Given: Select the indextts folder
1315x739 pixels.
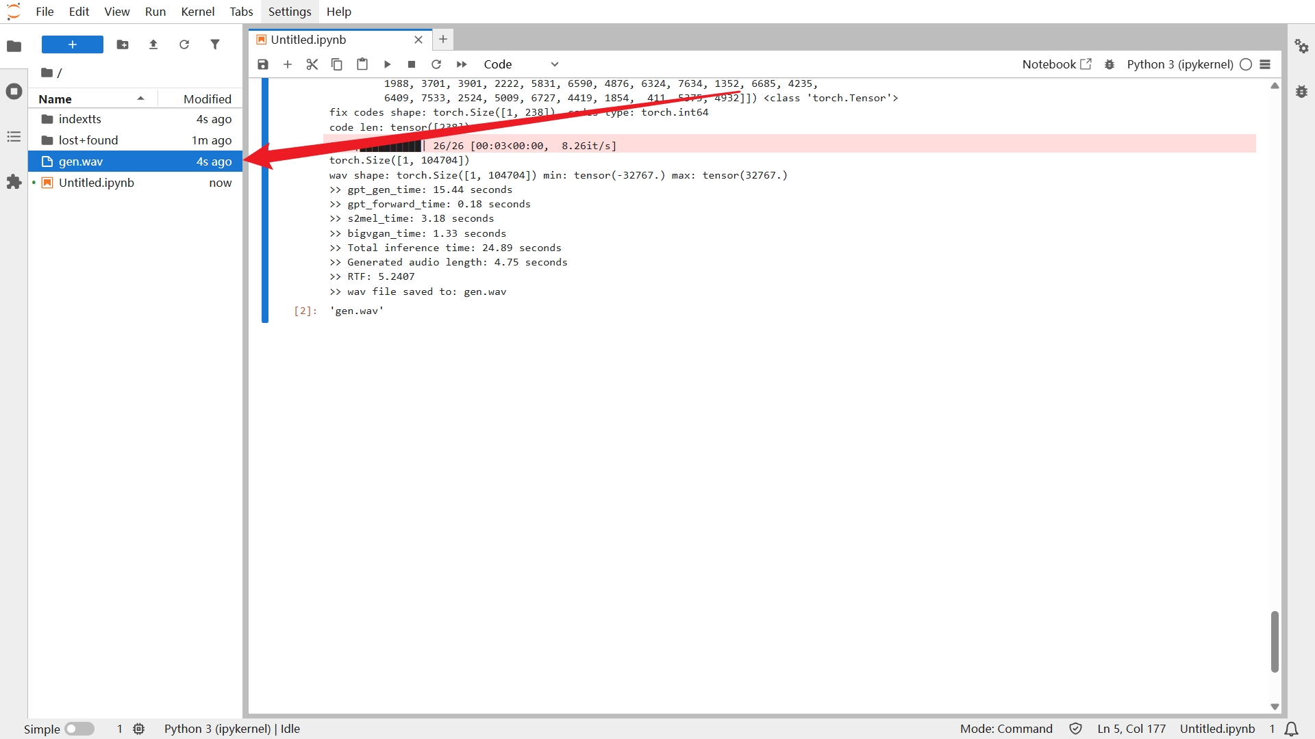Looking at the screenshot, I should pyautogui.click(x=135, y=119).
